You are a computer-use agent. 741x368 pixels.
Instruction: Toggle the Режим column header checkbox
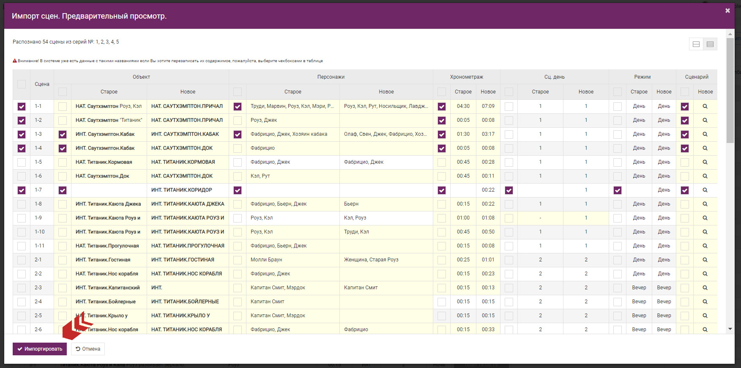[x=618, y=92]
